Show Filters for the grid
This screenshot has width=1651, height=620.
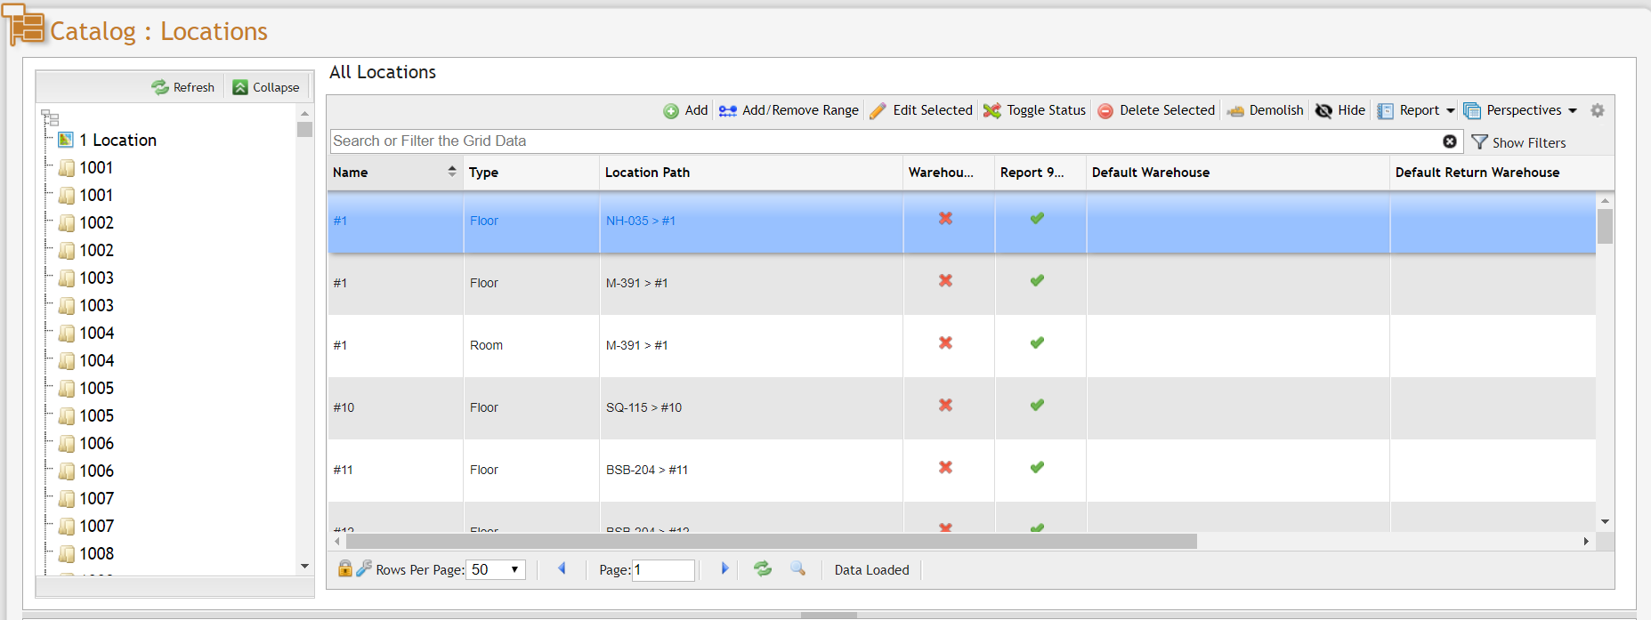(1518, 142)
